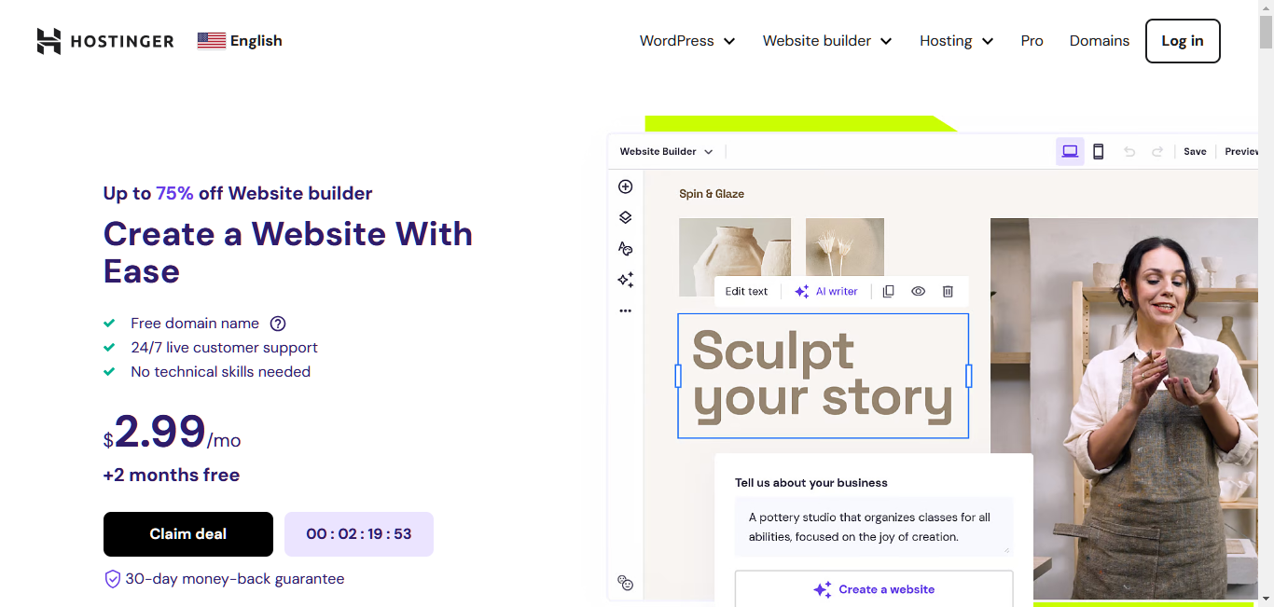
Task: Click AI writer in element toolbar
Action: [x=826, y=291]
